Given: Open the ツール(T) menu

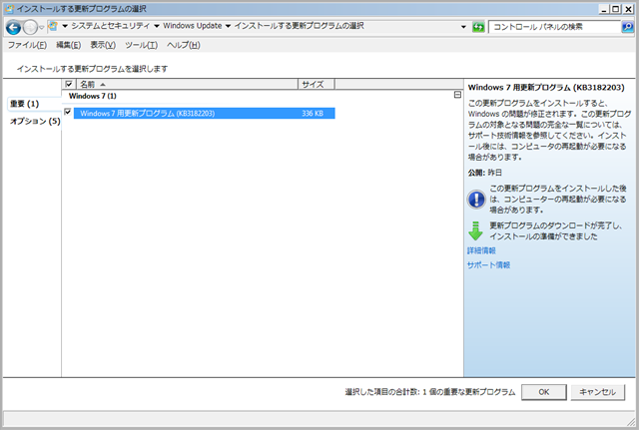Looking at the screenshot, I should [x=141, y=45].
